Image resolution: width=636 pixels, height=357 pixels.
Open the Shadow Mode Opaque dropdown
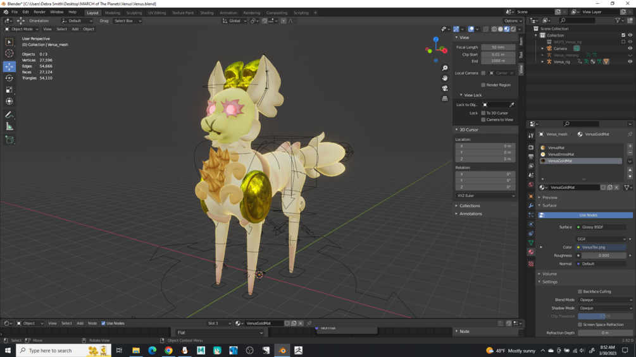coord(605,308)
